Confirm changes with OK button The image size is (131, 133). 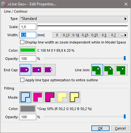[x=100, y=128]
